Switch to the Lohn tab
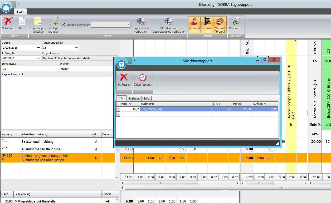This screenshot has width=331, height=203. 121,98
